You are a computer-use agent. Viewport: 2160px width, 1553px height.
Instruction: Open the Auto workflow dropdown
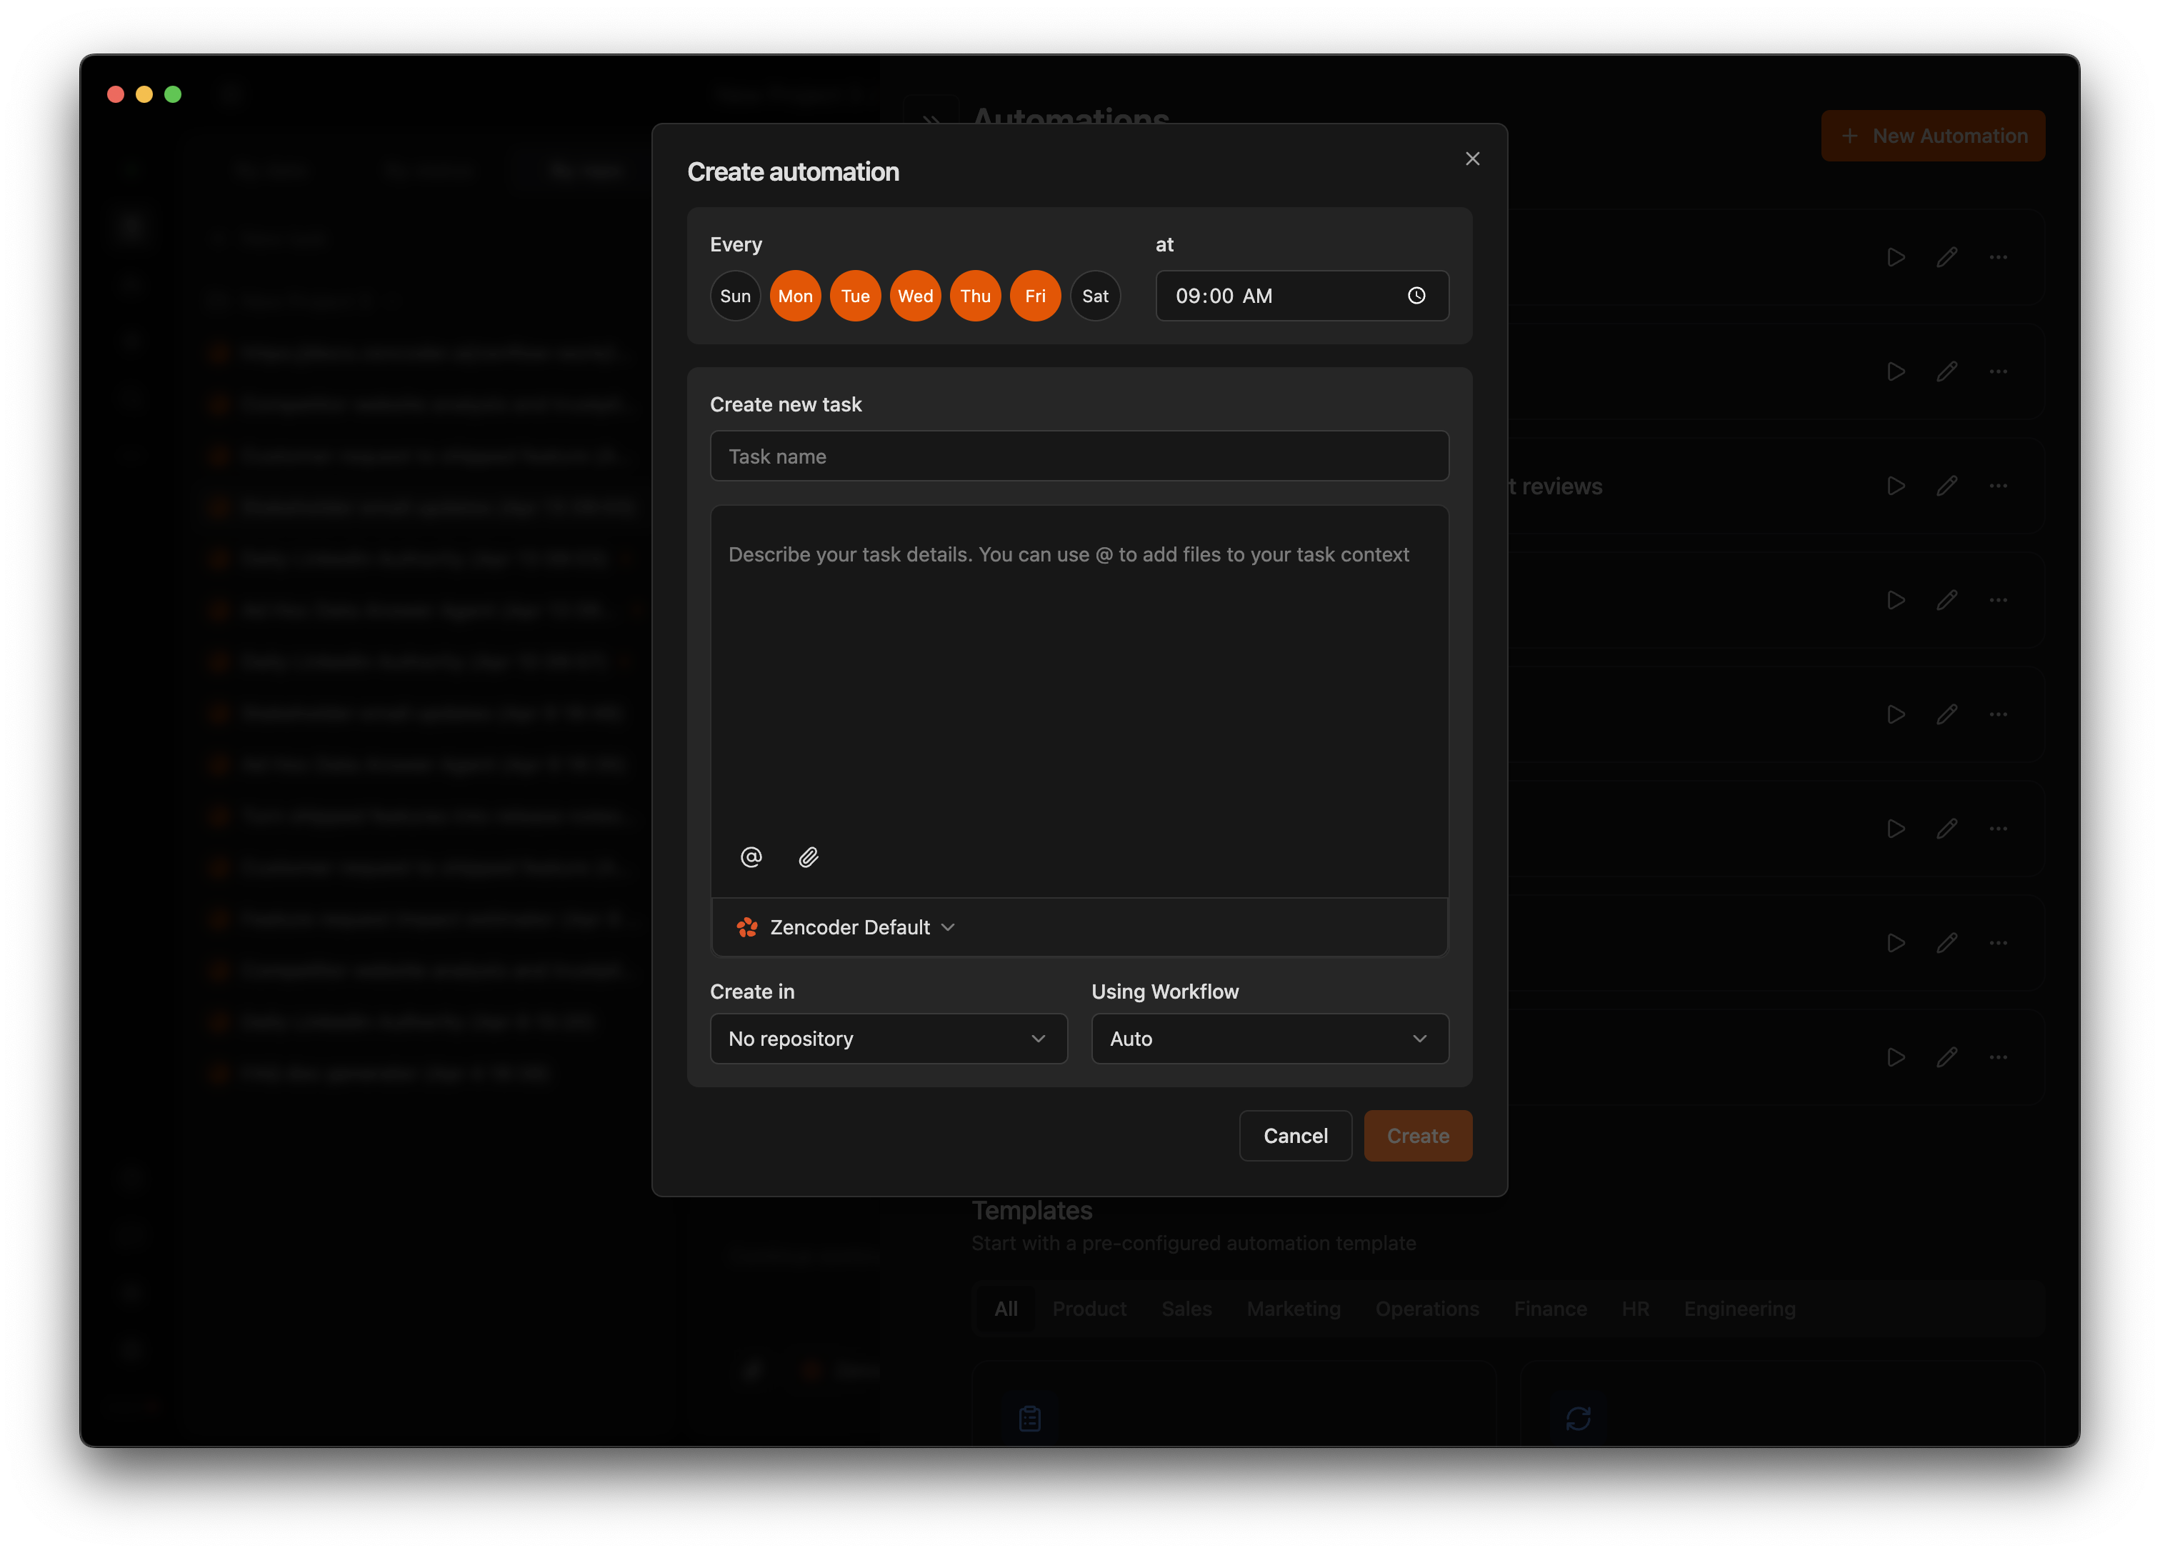click(1269, 1039)
